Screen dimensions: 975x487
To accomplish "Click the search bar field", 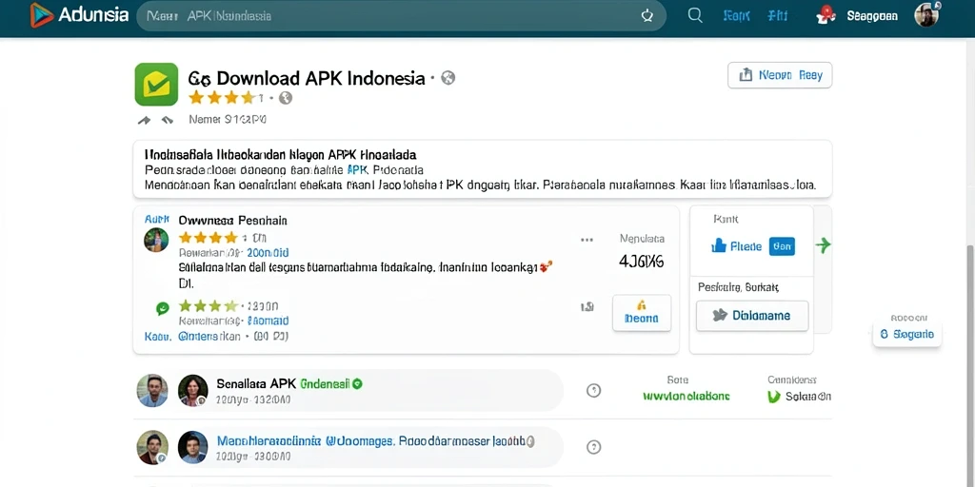I will click(401, 15).
